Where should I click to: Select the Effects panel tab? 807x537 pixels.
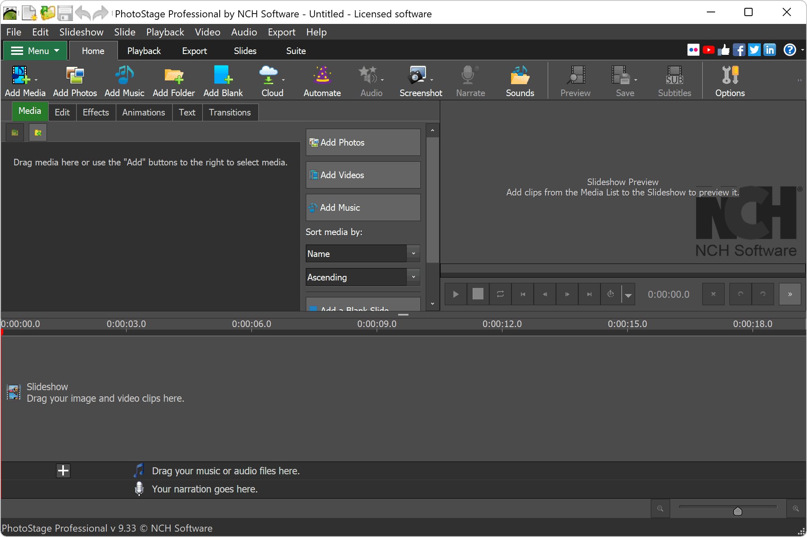pos(96,112)
